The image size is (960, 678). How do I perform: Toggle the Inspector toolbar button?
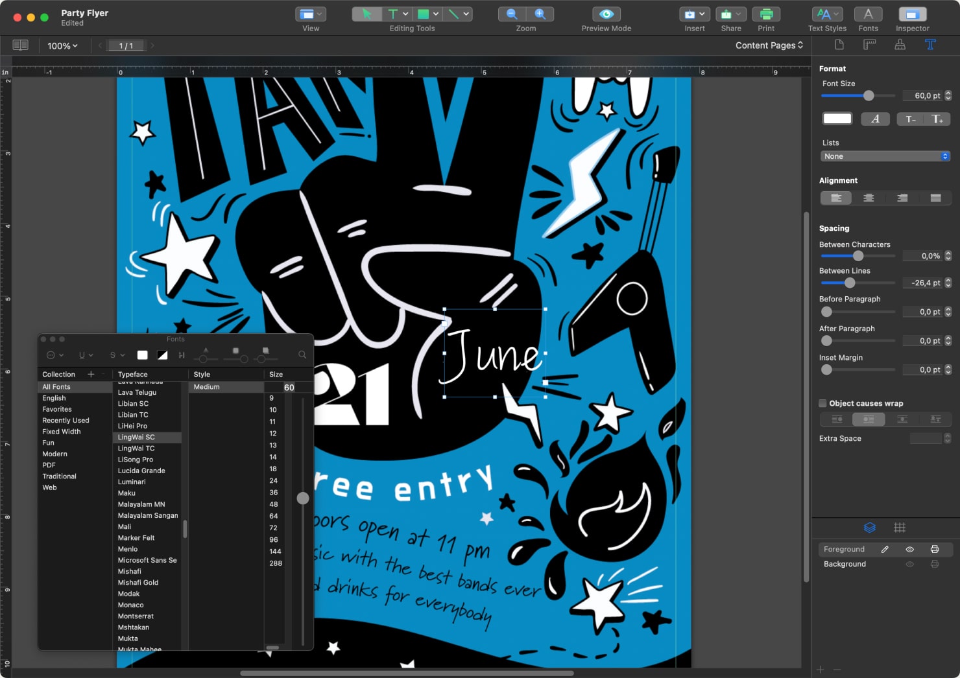coord(912,14)
